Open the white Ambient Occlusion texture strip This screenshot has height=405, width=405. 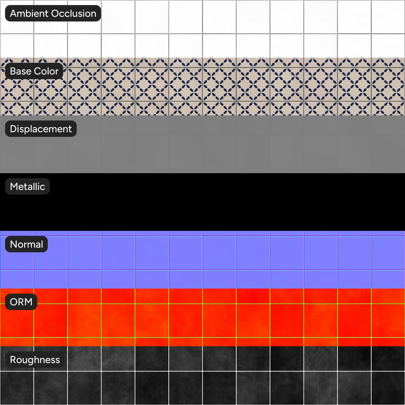(x=202, y=29)
